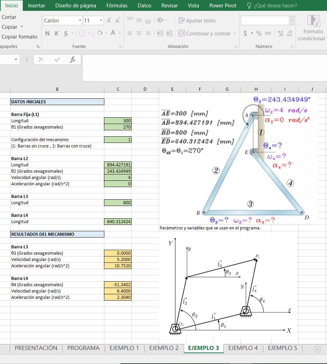Open Power Pivot tab

[x=223, y=6]
